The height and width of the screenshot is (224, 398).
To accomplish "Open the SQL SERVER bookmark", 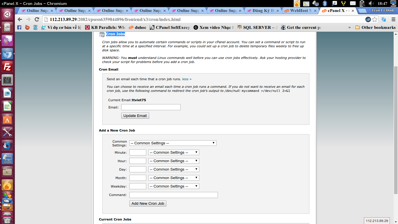I will pos(258,27).
